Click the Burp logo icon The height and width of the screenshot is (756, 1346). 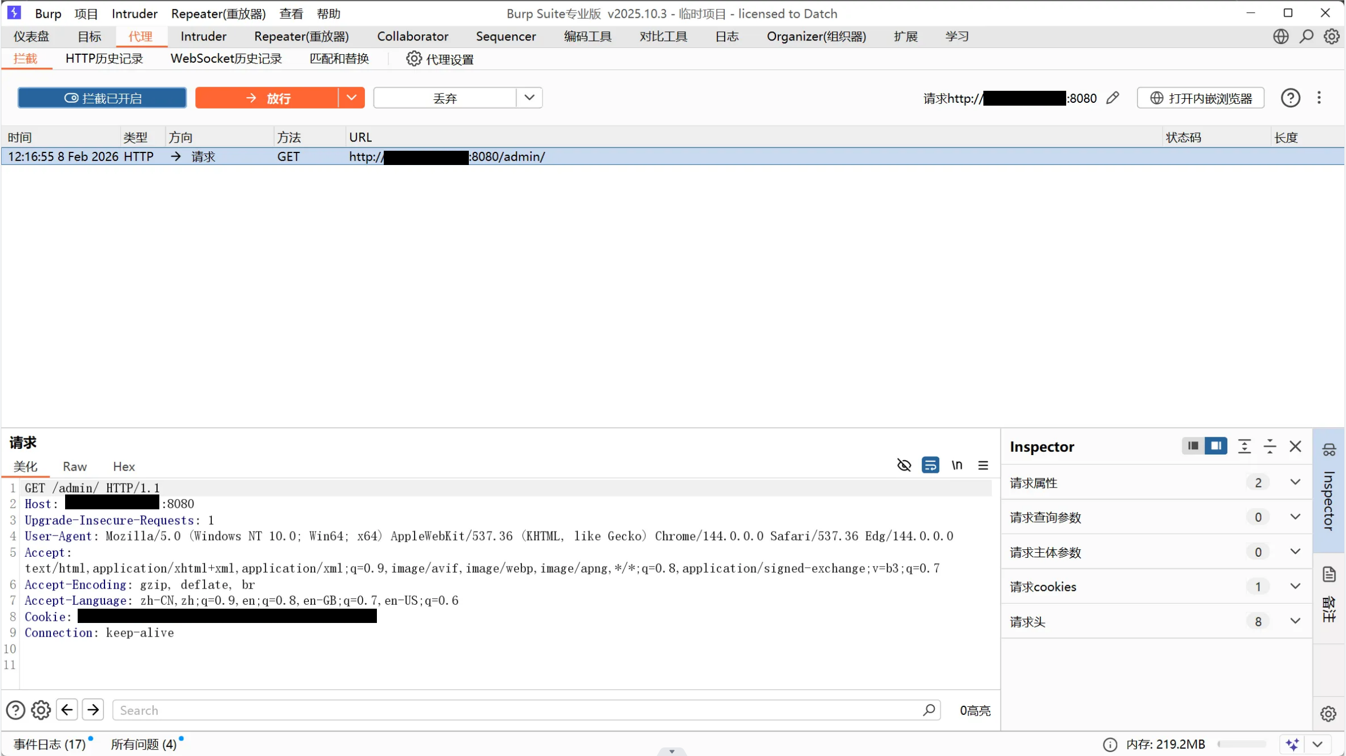coord(14,13)
